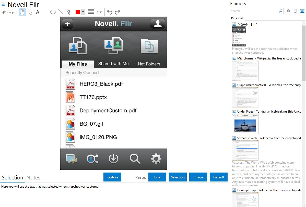Open the user profile icon in Filr
Viewport: 306px width, 207px height.
[x=158, y=24]
